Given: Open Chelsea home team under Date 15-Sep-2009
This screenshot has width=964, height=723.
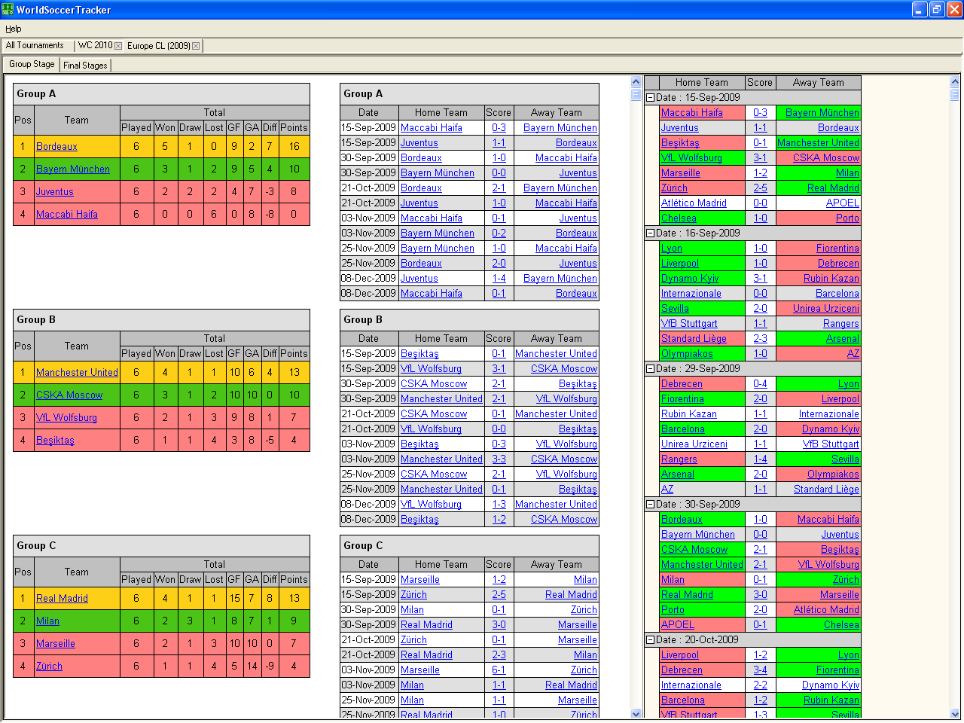Looking at the screenshot, I should point(679,218).
